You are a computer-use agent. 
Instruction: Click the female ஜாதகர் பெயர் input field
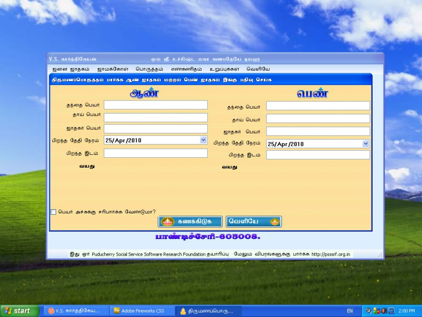click(x=318, y=131)
